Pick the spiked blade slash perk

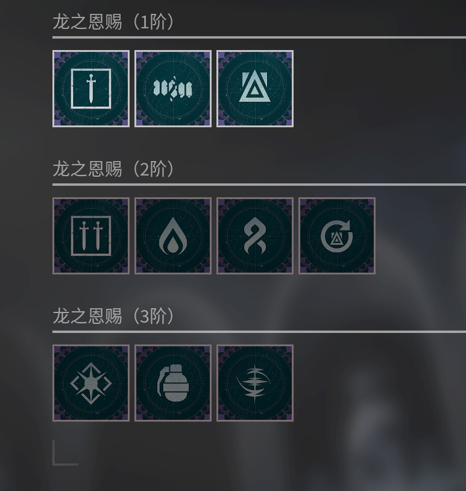255,383
